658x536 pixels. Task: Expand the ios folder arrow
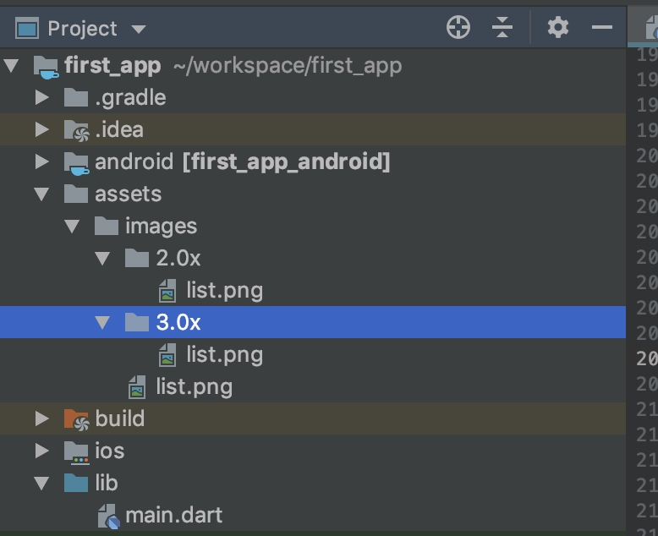click(x=41, y=451)
